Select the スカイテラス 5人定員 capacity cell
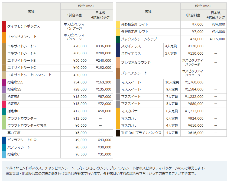 tap(172, 54)
